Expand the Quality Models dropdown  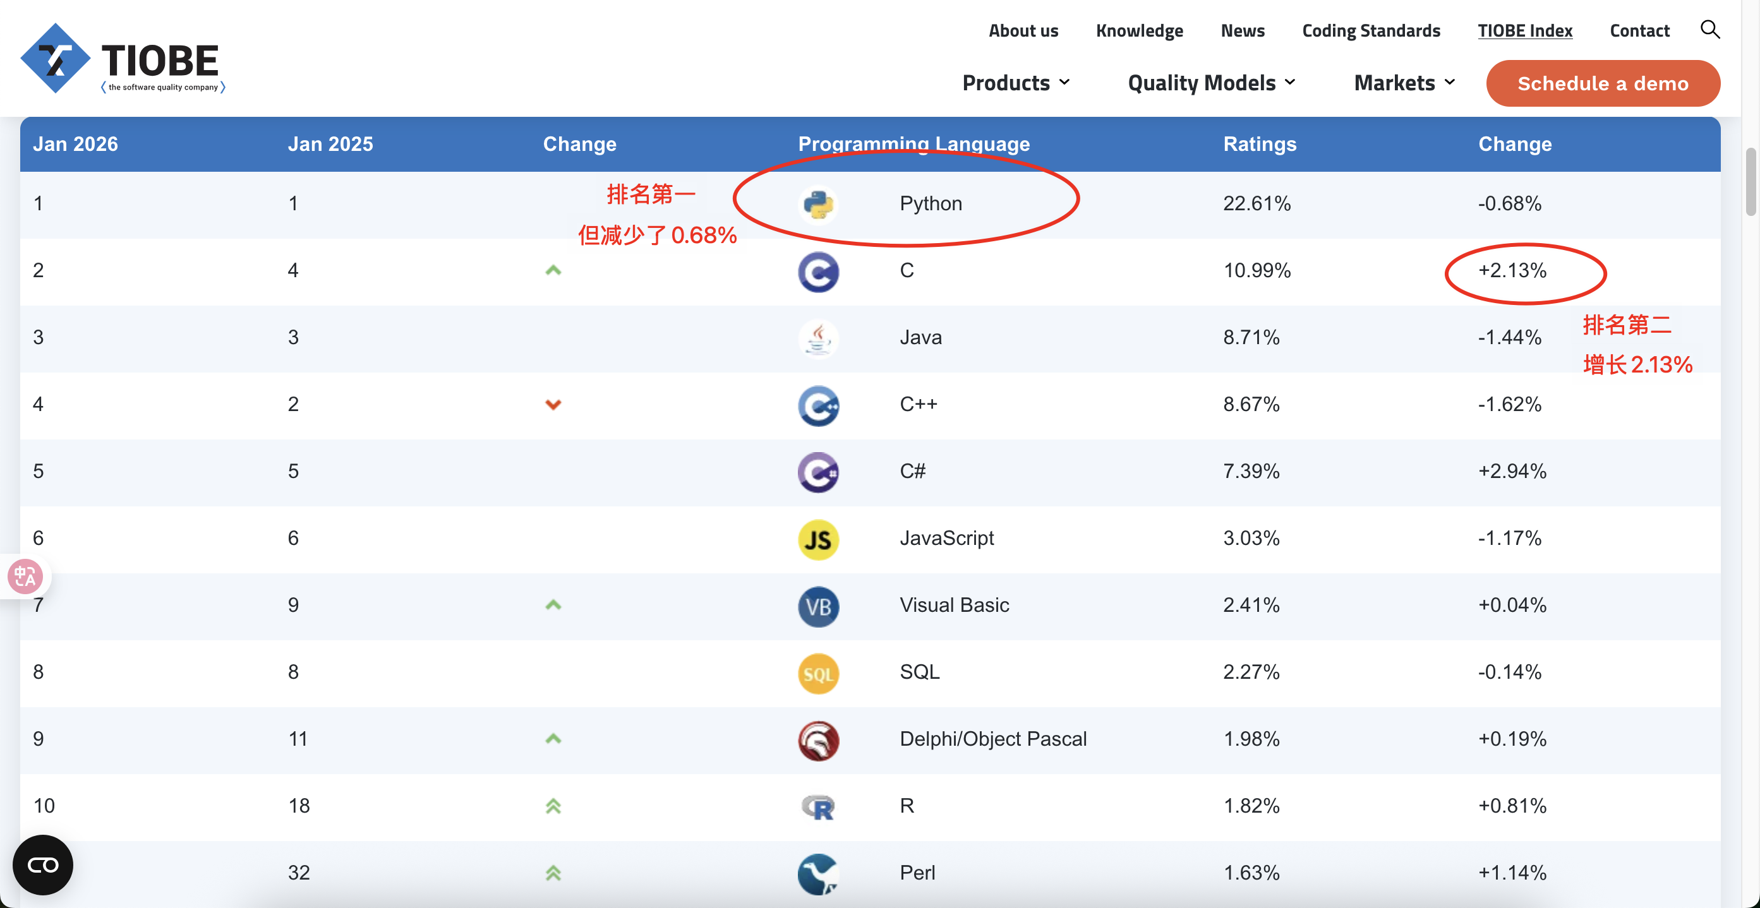click(1210, 83)
